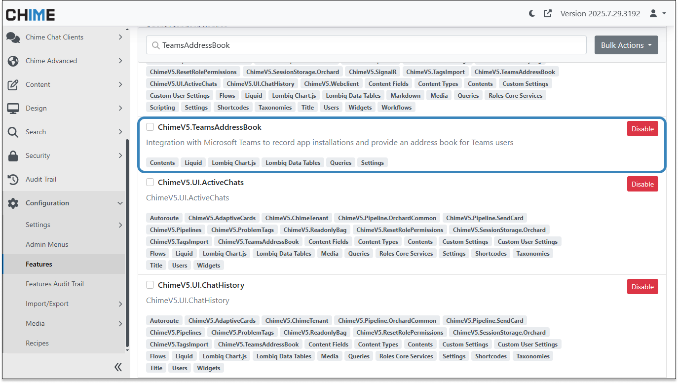Click Roles Core Services tag under ActiveChats

[406, 253]
